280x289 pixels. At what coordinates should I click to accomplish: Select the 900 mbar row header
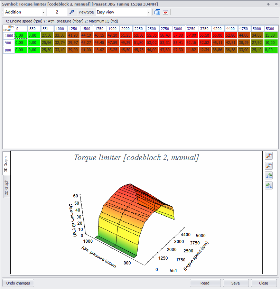click(x=9, y=43)
